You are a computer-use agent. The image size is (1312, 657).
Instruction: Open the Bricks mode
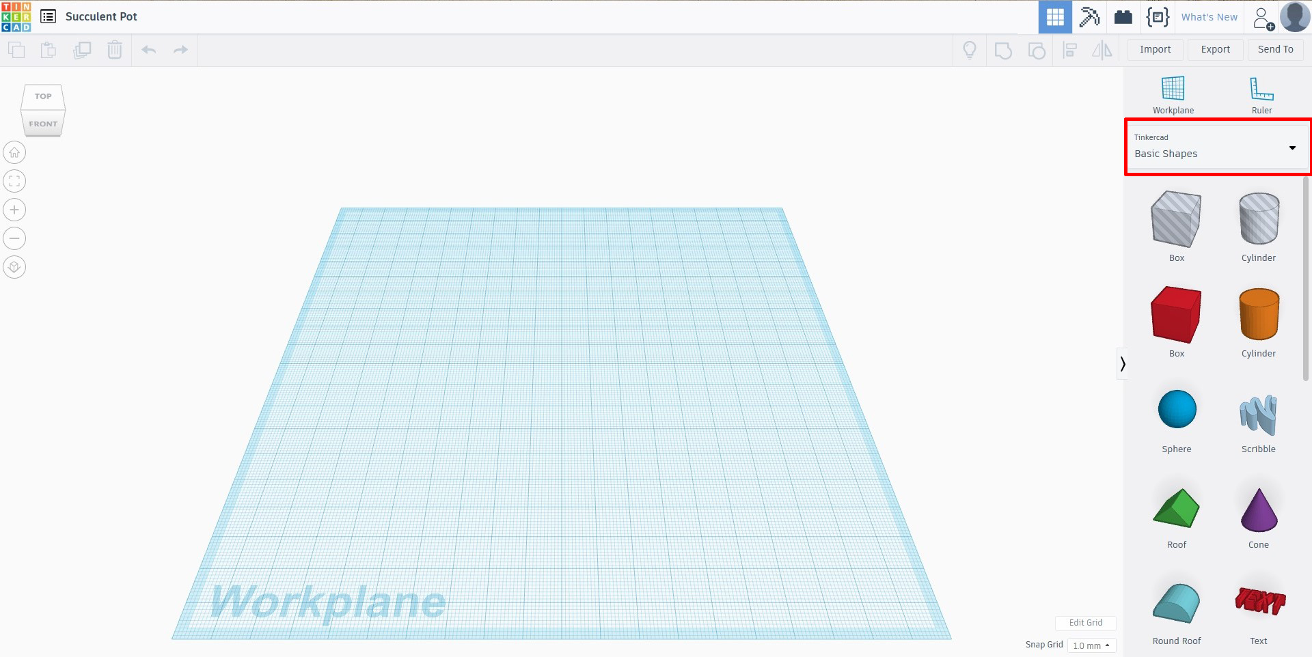(1123, 17)
